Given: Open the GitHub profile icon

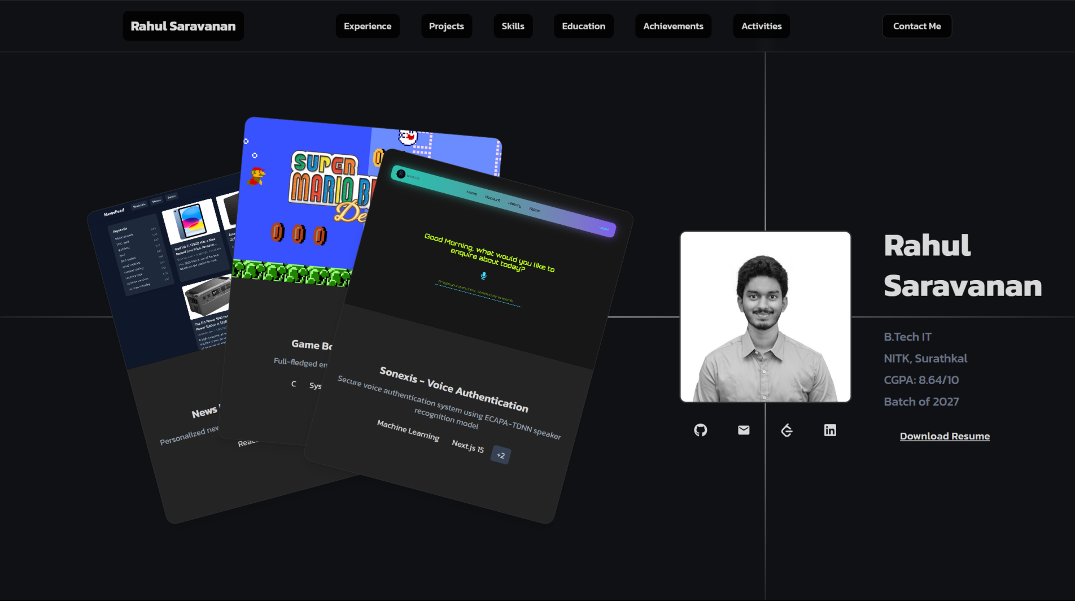Looking at the screenshot, I should pyautogui.click(x=700, y=430).
